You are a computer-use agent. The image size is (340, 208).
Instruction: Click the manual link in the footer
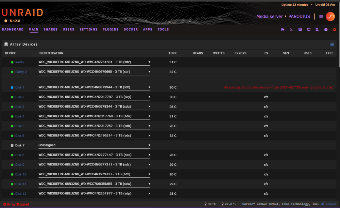[x=331, y=204]
